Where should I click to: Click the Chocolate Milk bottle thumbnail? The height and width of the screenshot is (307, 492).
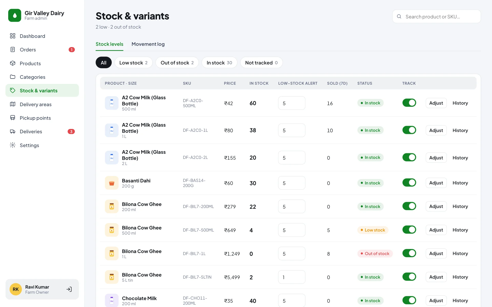tap(112, 300)
